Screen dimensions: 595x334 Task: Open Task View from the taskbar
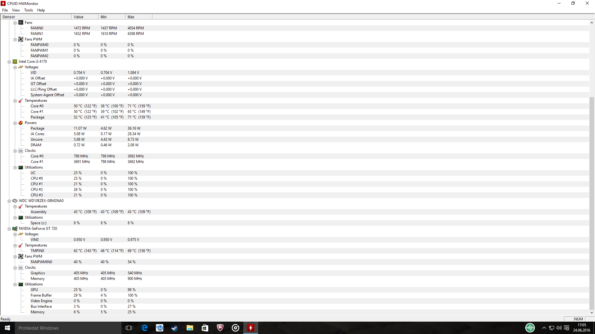click(x=129, y=328)
